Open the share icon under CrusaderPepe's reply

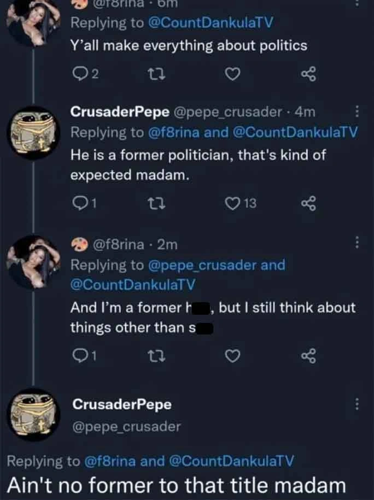coord(308,203)
